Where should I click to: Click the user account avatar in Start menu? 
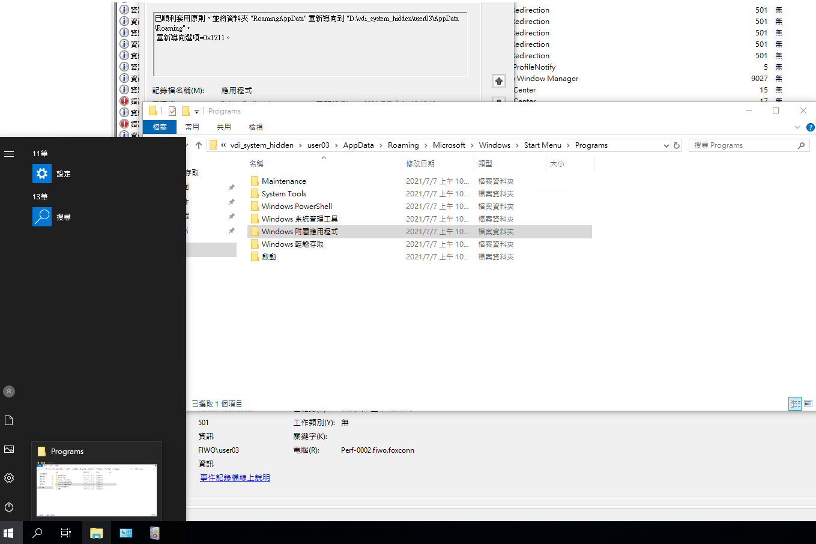(x=9, y=391)
